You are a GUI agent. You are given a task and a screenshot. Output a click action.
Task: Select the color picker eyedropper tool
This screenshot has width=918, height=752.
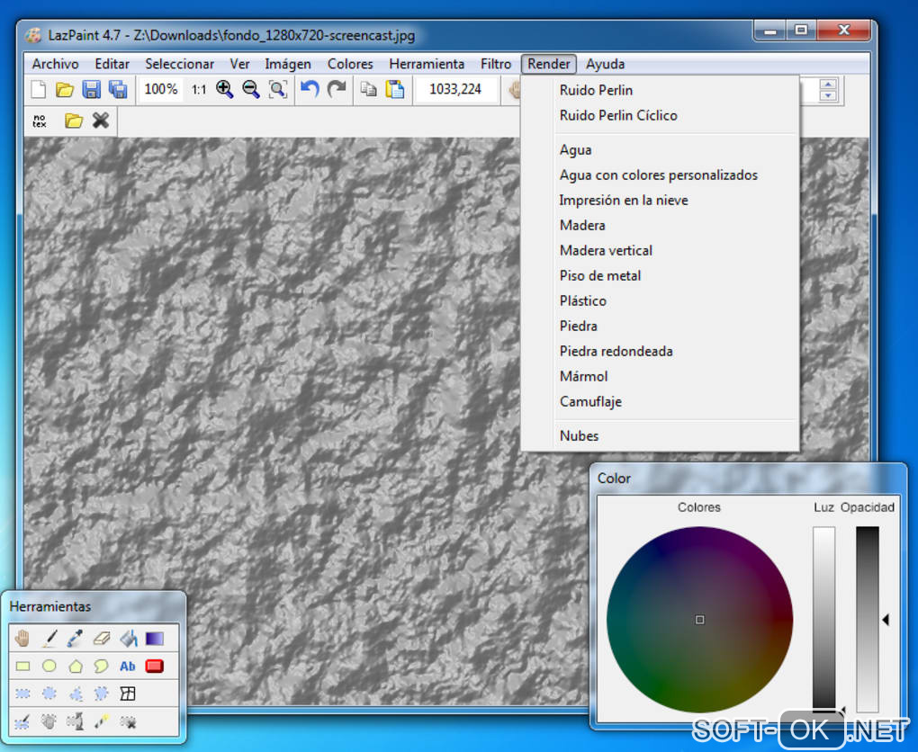tap(75, 639)
